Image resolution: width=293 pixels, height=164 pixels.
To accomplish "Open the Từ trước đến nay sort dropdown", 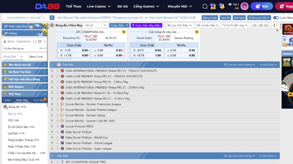I will point(235,25).
